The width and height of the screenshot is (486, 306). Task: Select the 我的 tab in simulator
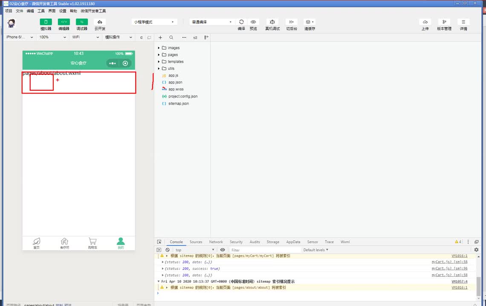coord(121,243)
